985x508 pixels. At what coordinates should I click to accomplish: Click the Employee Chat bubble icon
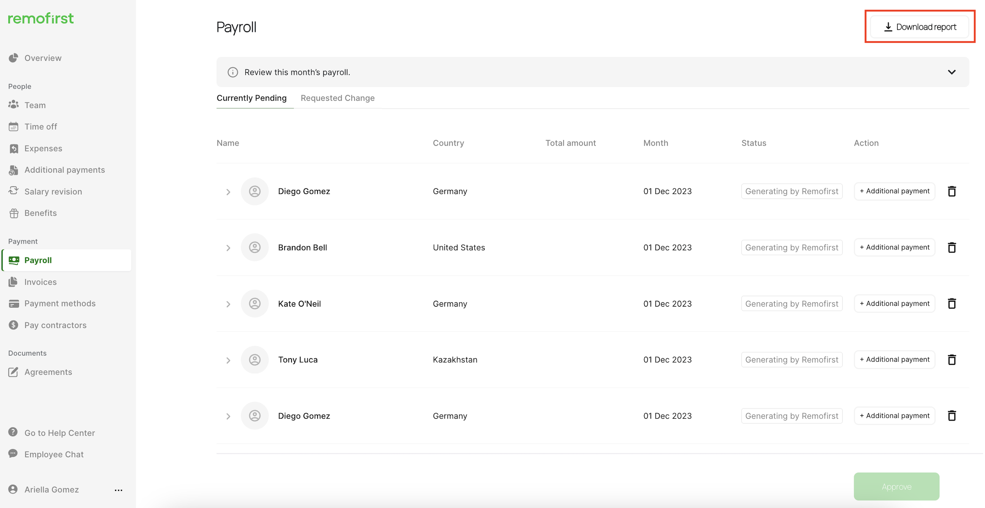(13, 454)
